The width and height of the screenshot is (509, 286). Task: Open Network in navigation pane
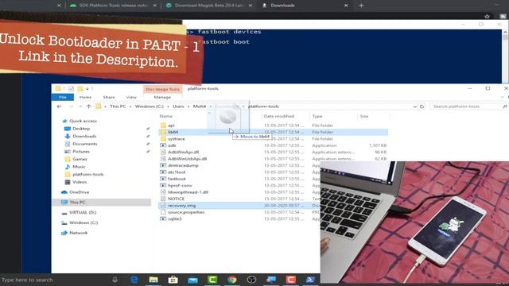[x=78, y=233]
